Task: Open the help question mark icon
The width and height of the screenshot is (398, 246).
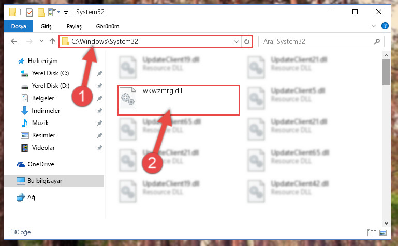Action: 385,26
